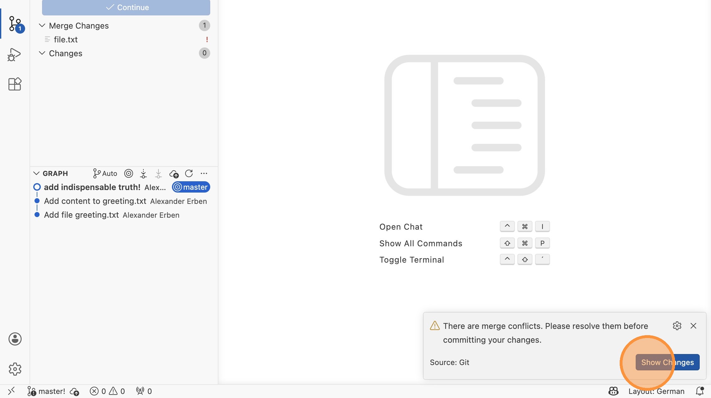Click the Show Changes button

[667, 362]
